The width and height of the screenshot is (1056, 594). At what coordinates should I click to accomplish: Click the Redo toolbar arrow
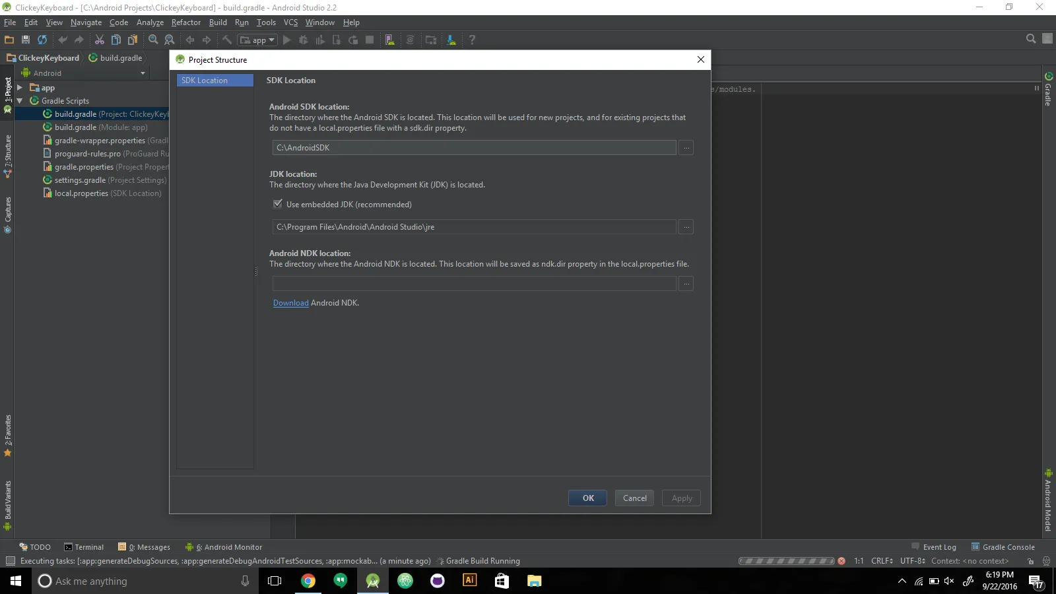coord(79,40)
